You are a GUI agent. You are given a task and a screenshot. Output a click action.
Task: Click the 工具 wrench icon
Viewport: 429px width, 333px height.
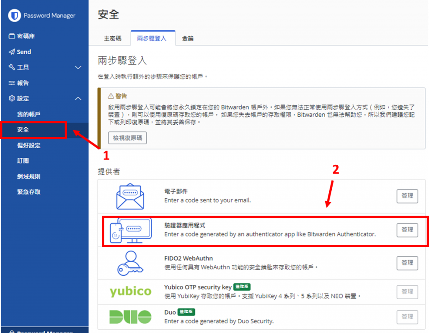point(12,67)
